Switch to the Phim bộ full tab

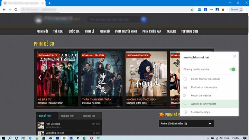click(88, 116)
